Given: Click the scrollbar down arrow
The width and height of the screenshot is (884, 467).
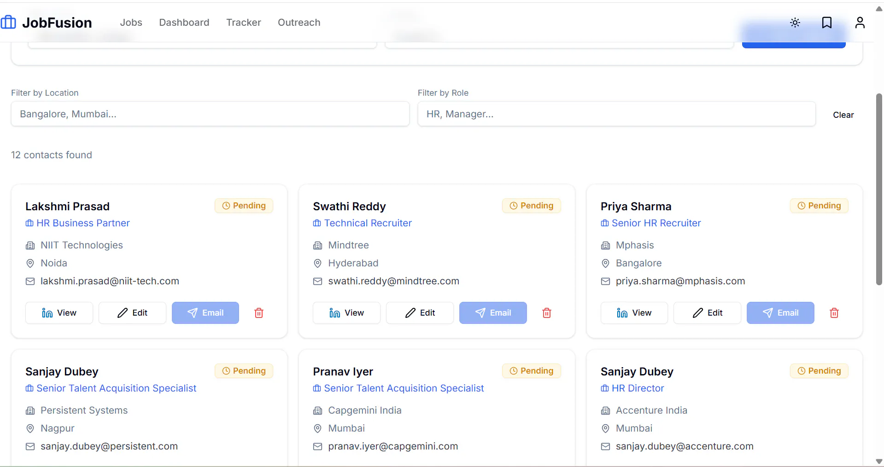Looking at the screenshot, I should tap(879, 461).
